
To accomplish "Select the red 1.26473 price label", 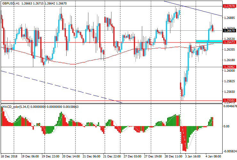I will point(229,42).
